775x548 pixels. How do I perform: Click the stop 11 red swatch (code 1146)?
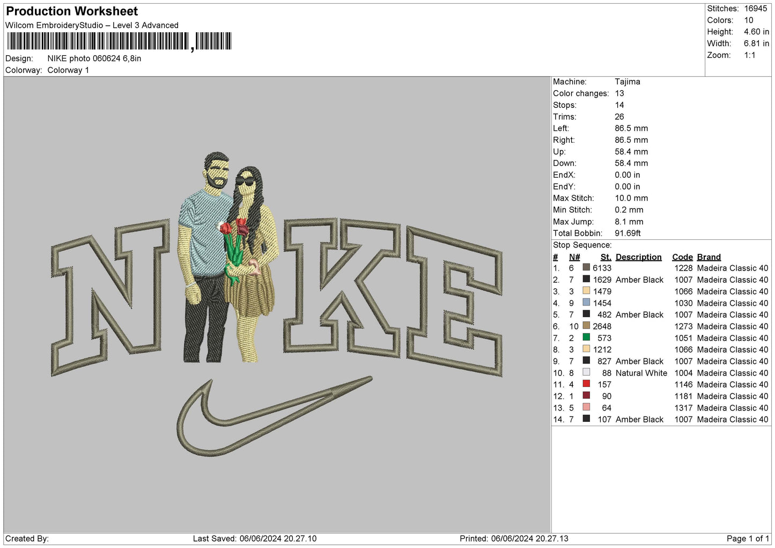point(586,384)
